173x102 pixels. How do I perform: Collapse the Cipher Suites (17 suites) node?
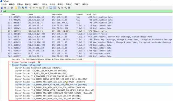click(x=10, y=65)
